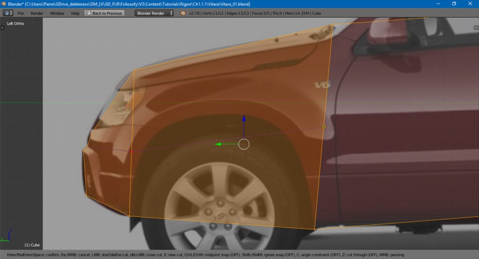Open the File menu
Screen dimensions: 479x259
pos(21,13)
